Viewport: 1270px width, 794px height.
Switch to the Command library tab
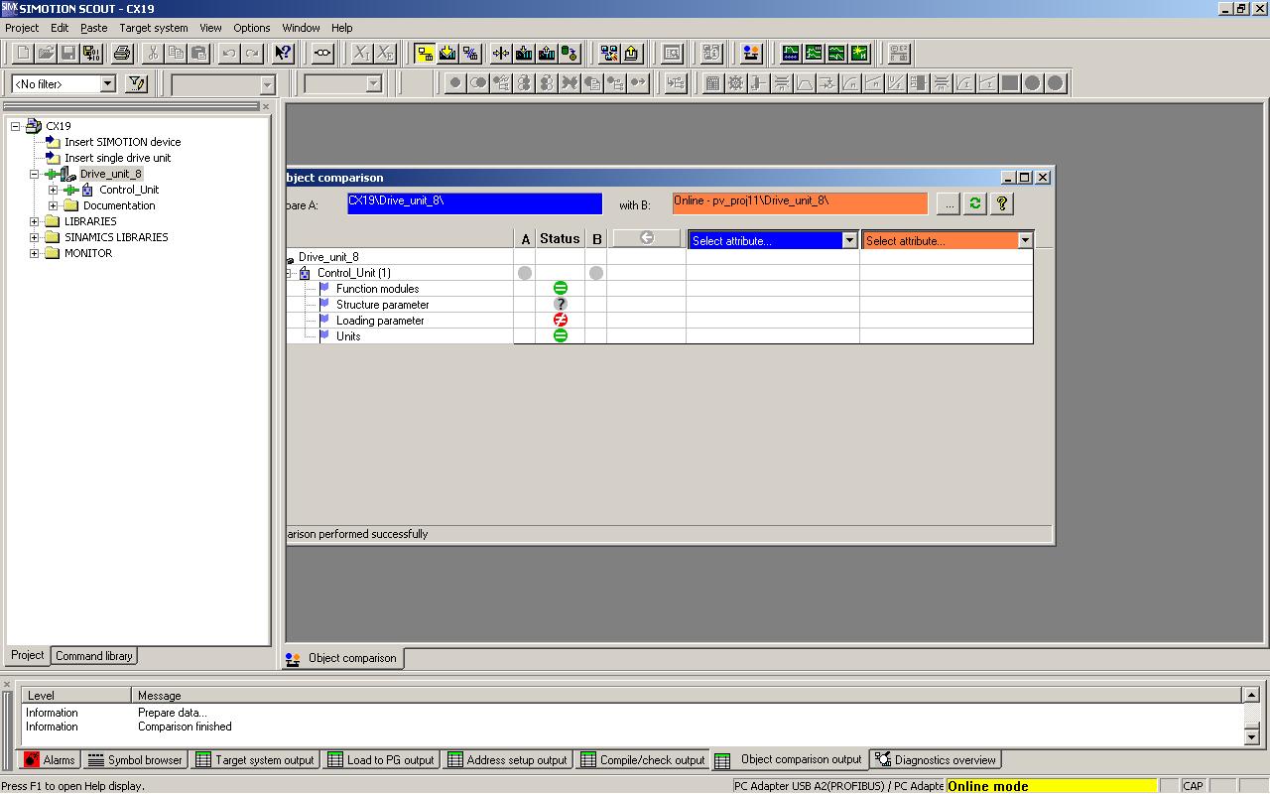[93, 656]
